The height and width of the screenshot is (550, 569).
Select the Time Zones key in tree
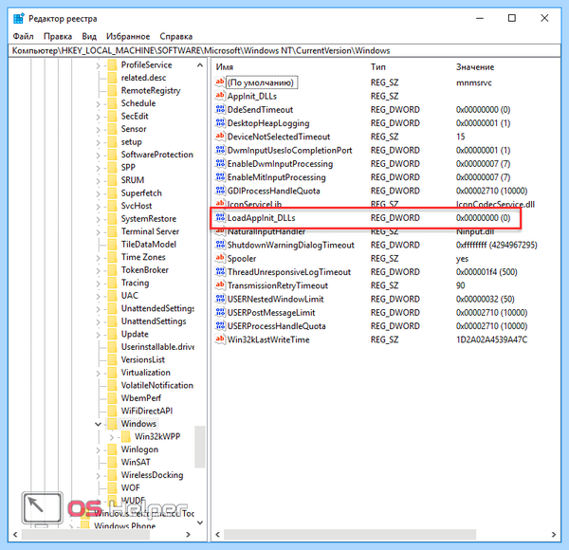tap(143, 257)
